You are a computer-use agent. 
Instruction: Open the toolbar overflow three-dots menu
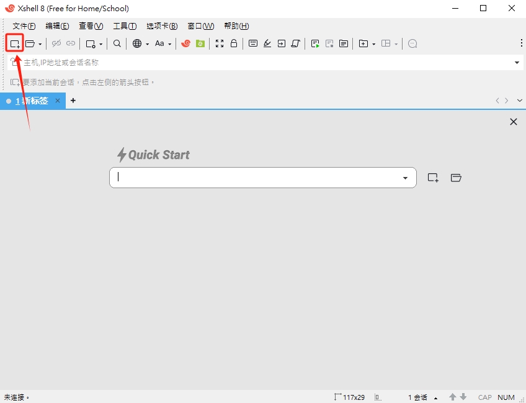coord(521,43)
